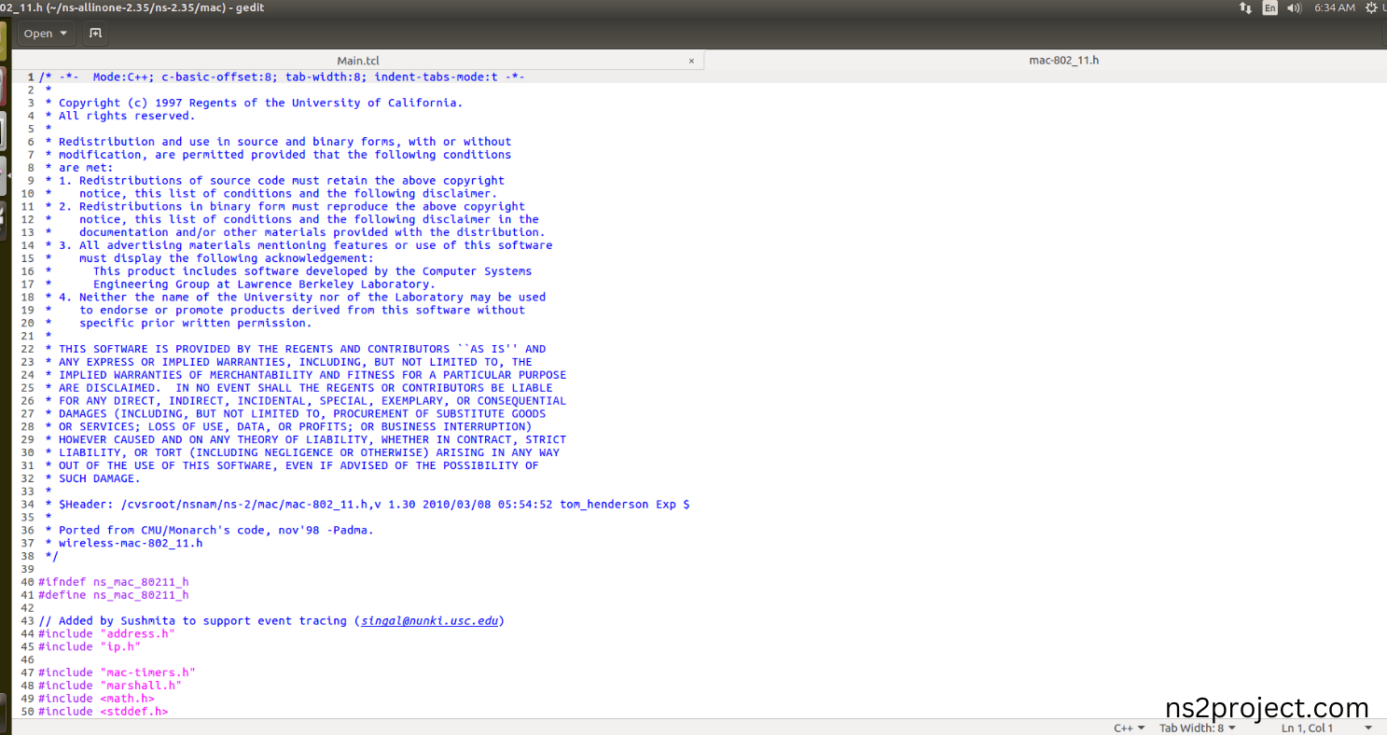The height and width of the screenshot is (735, 1387).
Task: Click the $Header: /cvsroot/nsnam line
Action: click(x=368, y=505)
